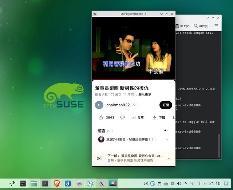233x190 pixels.
Task: Open the Wi-Fi network tray icon
Action: click(x=192, y=183)
